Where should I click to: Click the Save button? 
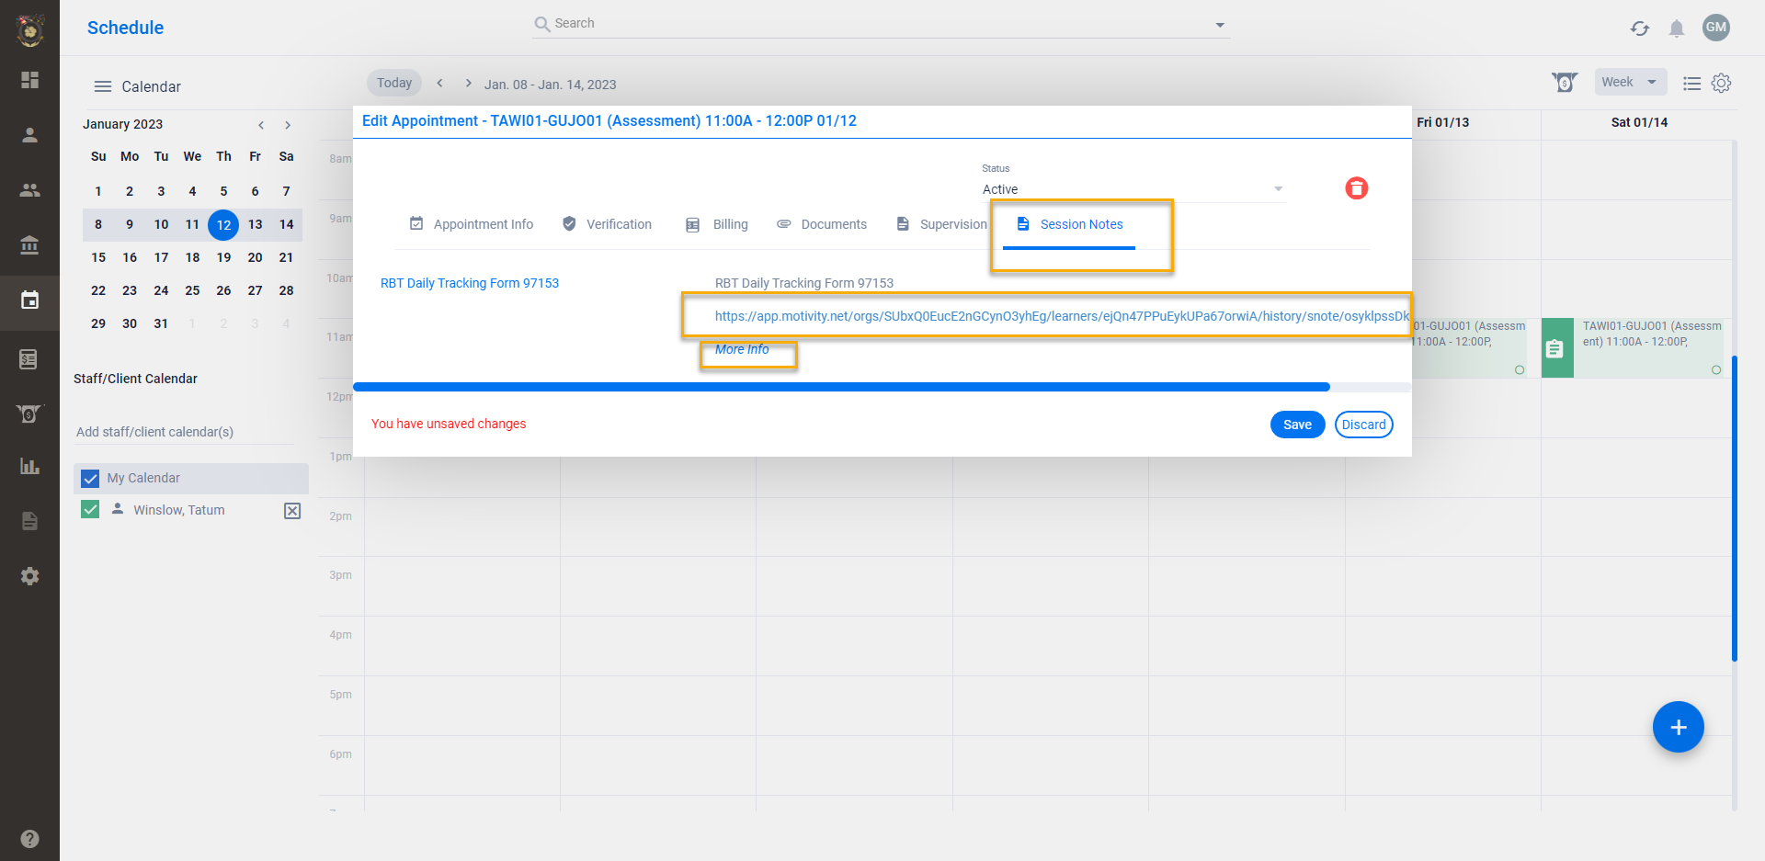(x=1297, y=424)
